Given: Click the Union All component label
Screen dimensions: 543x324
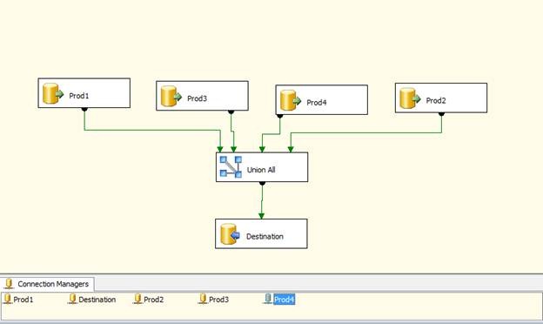Looking at the screenshot, I should tap(261, 170).
